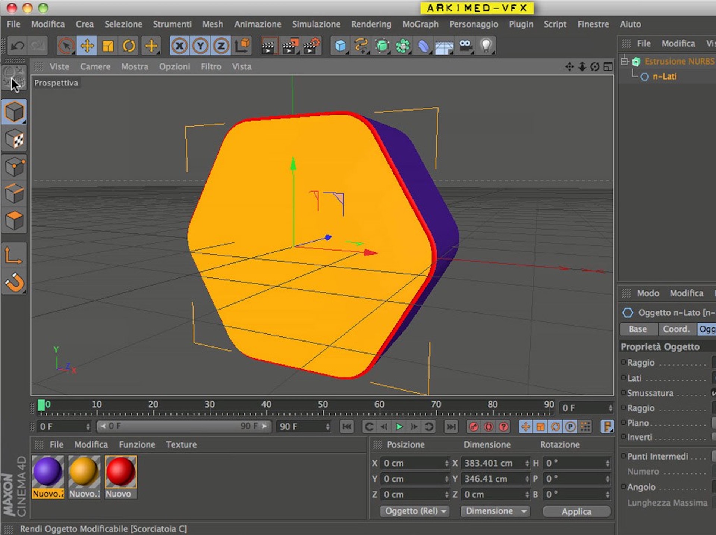Switch to polygon mode in left palette
Screen dimensions: 716x535
pyautogui.click(x=14, y=221)
